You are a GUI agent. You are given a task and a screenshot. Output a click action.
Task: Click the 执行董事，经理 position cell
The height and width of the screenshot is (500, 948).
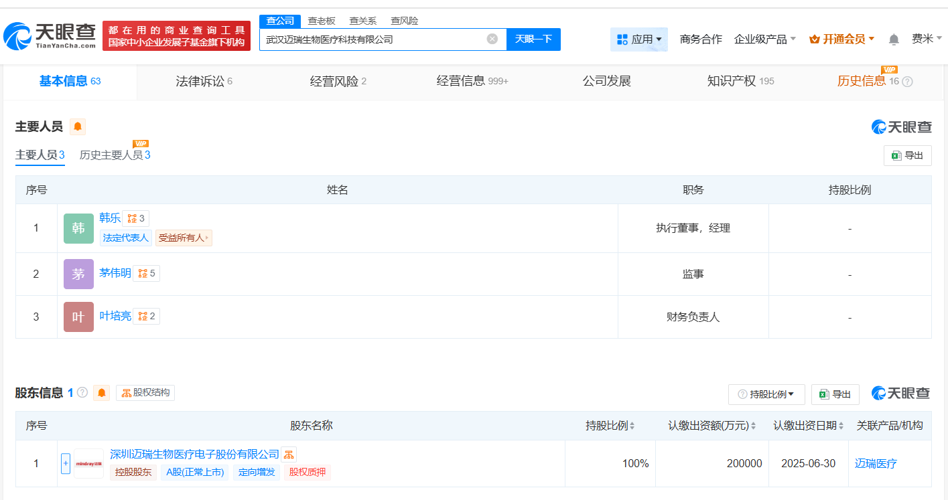click(693, 228)
